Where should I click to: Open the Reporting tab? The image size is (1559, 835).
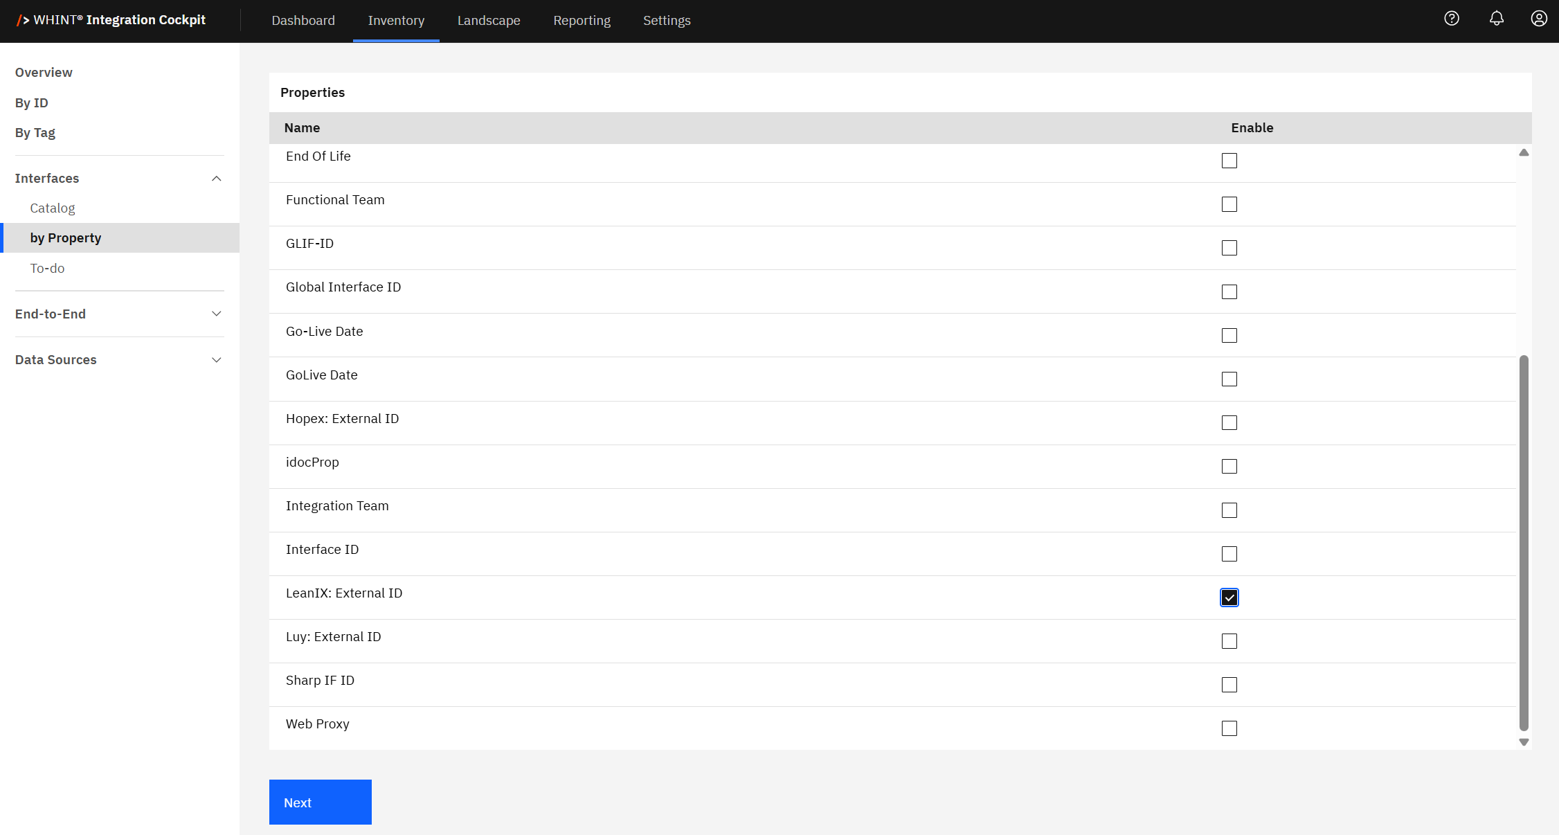[582, 21]
